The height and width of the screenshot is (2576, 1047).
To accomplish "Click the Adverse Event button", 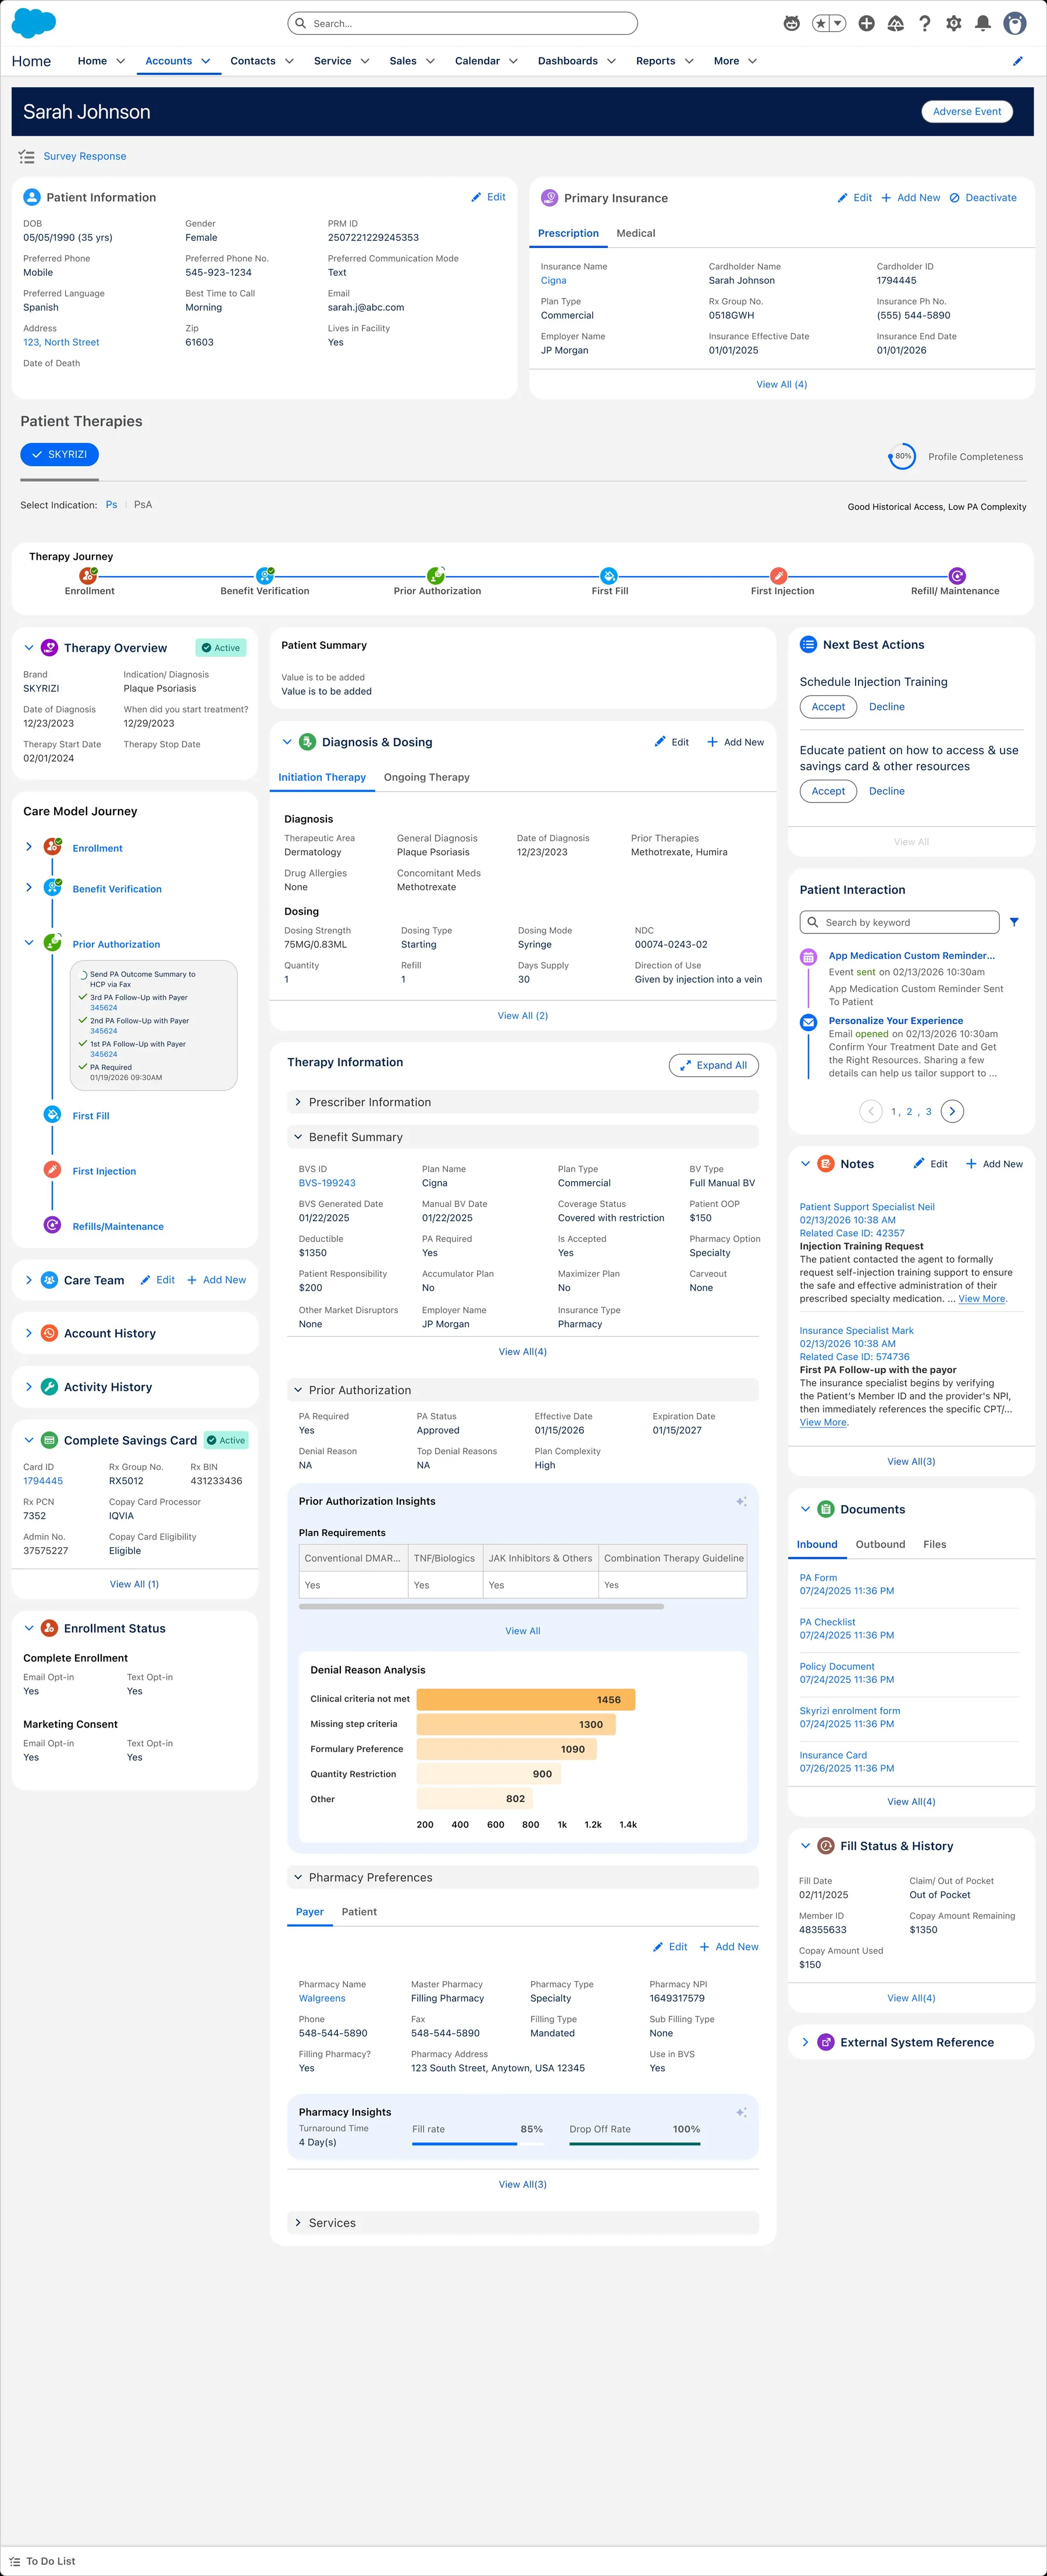I will 967,112.
